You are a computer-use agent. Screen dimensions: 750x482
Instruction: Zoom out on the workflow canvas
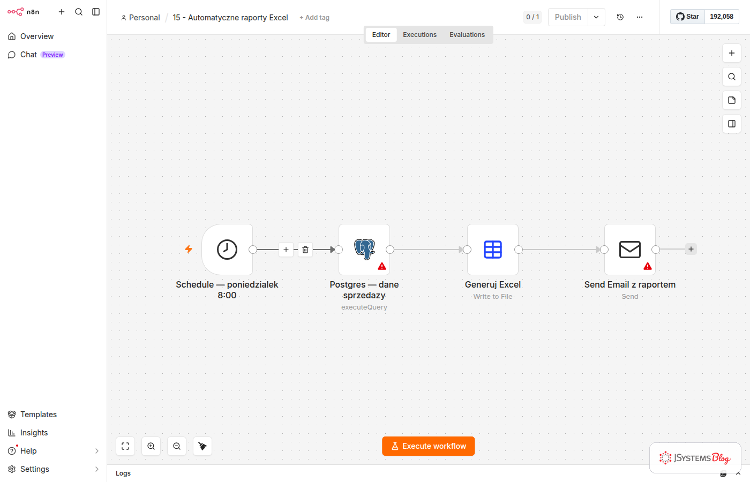click(177, 446)
